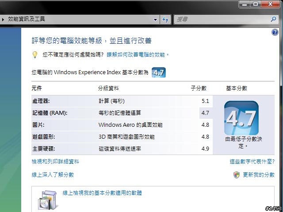Minimize the window

pyautogui.click(x=245, y=4)
